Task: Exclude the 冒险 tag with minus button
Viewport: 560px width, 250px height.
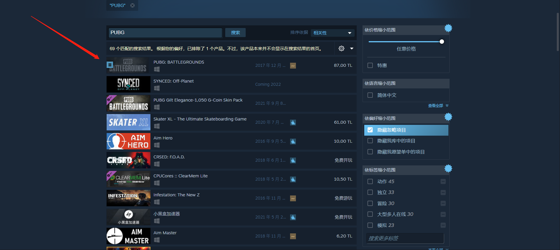Action: pos(443,203)
